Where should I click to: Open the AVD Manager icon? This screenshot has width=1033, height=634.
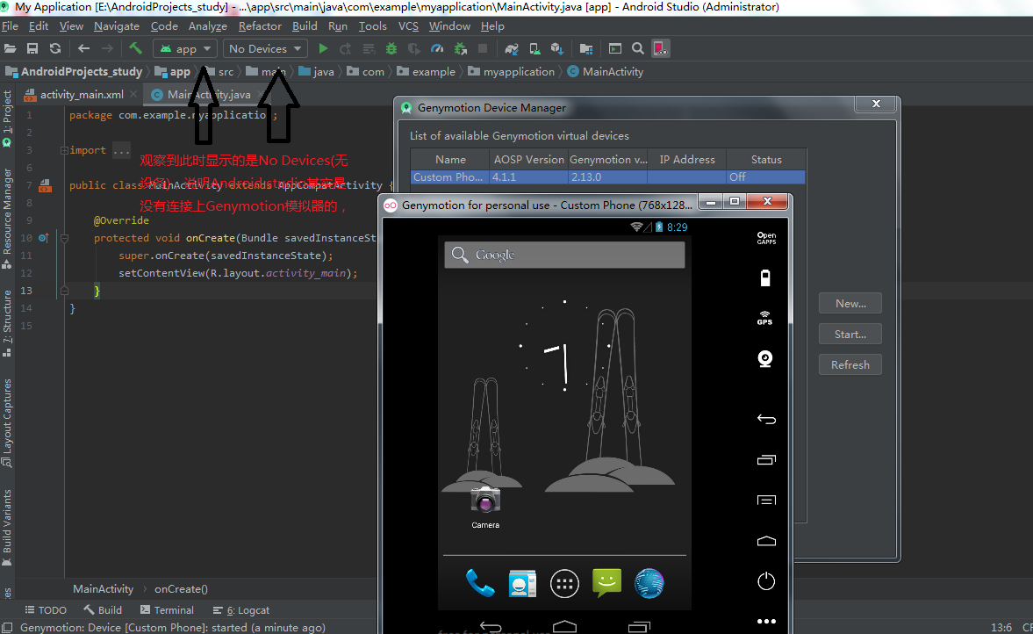[x=535, y=48]
